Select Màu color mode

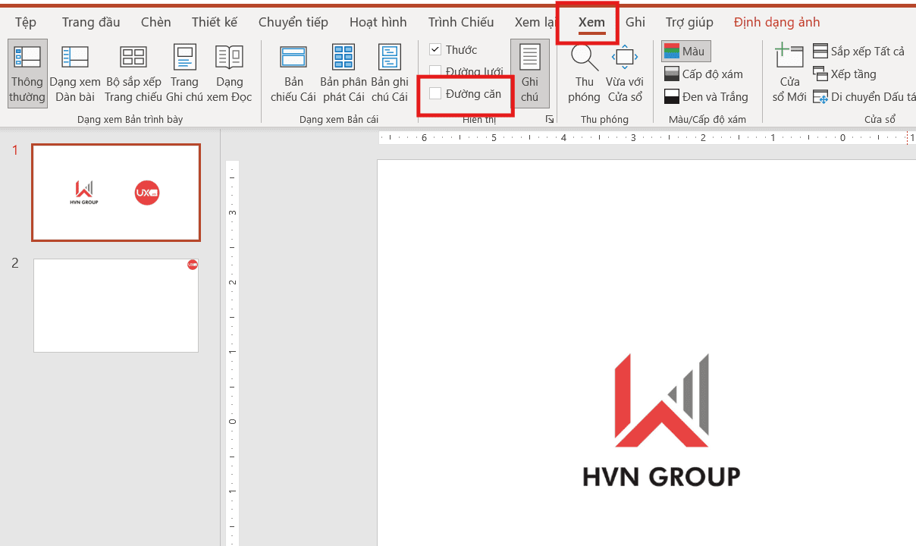[x=685, y=52]
